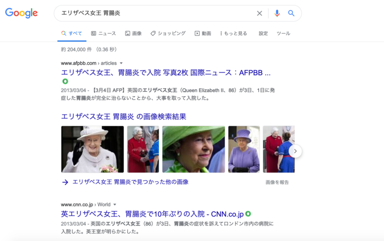
Task: Click green circle badge next to CNN.co.jp title
Action: 248,214
